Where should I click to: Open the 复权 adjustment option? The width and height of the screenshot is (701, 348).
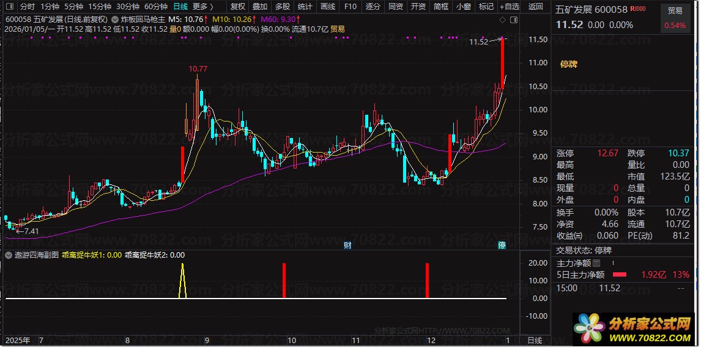click(238, 7)
